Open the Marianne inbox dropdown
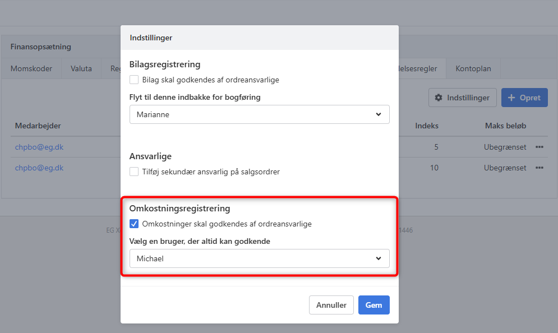The image size is (558, 333). point(259,114)
